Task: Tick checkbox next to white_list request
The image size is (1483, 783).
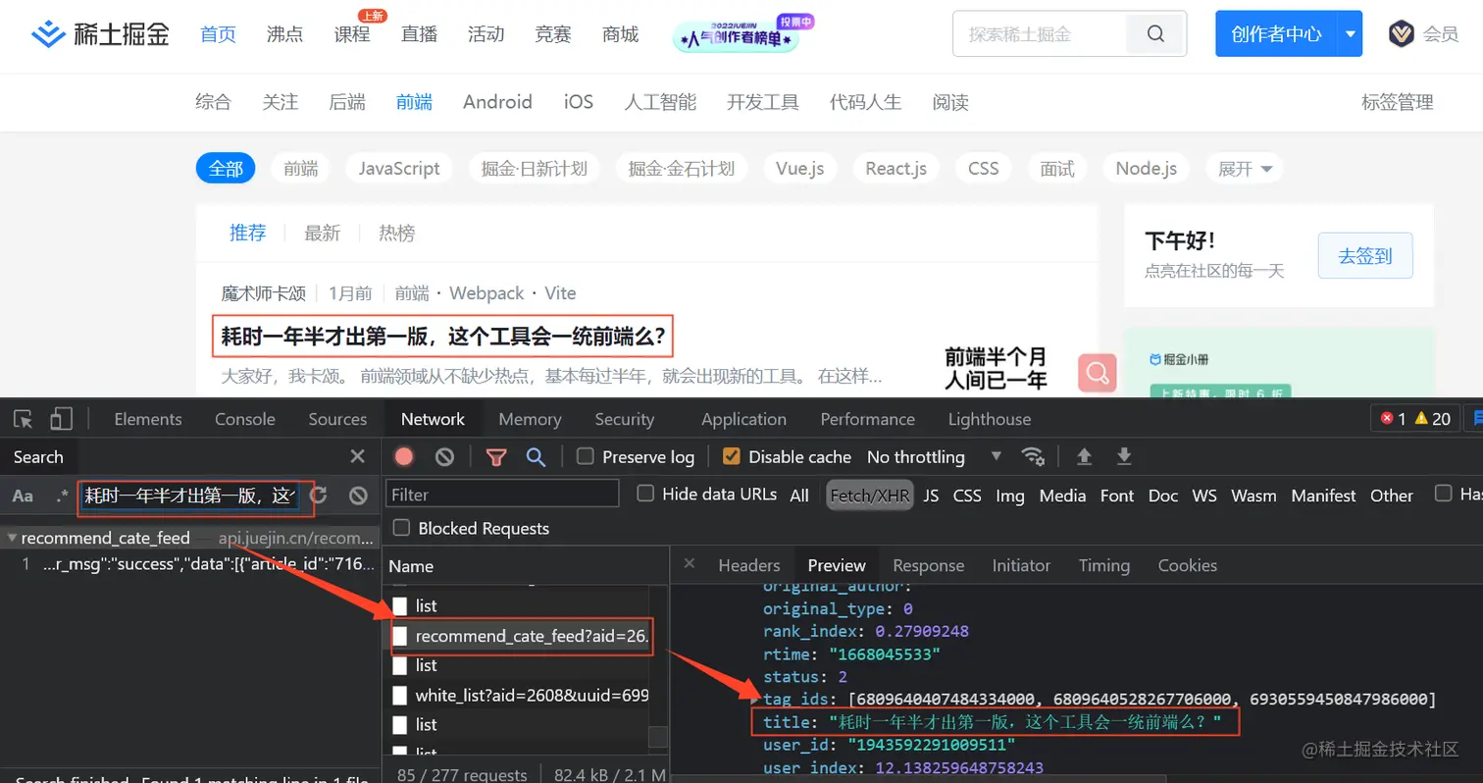Action: pyautogui.click(x=399, y=695)
